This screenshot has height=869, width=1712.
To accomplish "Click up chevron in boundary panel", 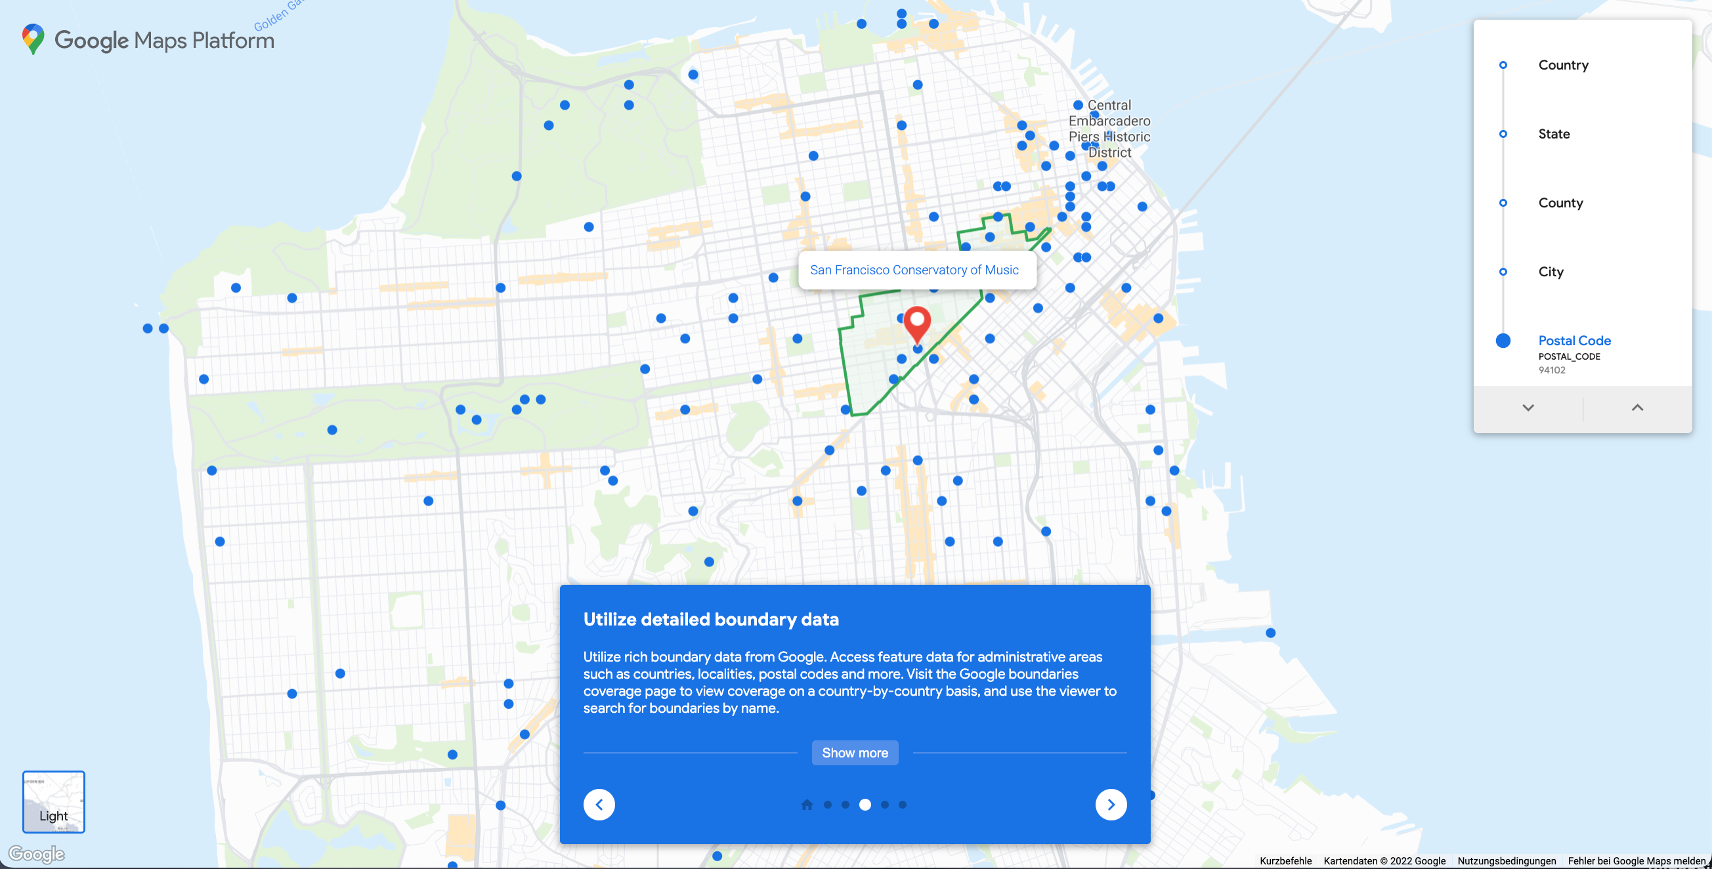I will (x=1638, y=408).
